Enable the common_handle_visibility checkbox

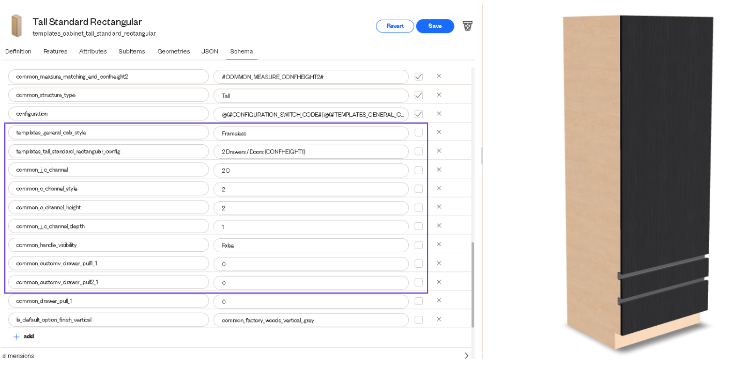pyautogui.click(x=419, y=245)
